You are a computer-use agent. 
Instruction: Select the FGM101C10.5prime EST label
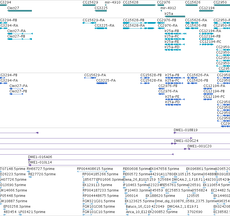pos(99,212)
